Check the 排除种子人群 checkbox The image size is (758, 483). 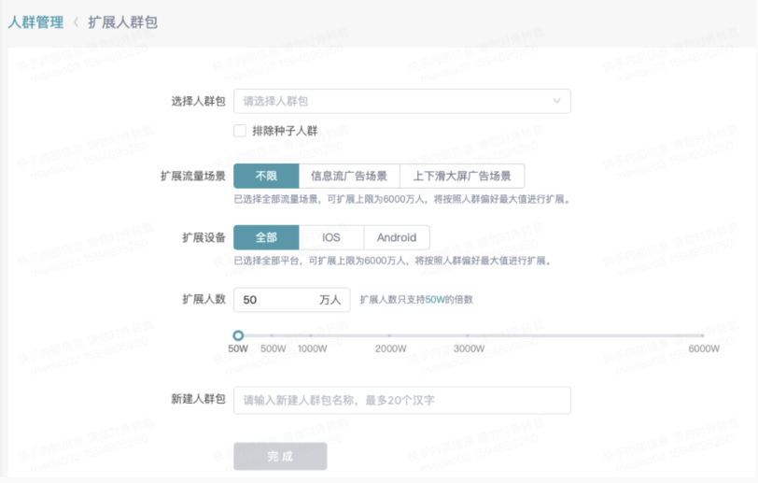click(240, 131)
